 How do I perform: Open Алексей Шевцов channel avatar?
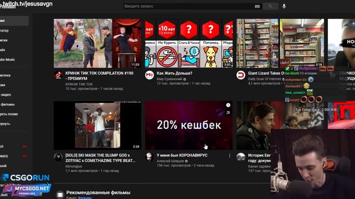point(149,157)
